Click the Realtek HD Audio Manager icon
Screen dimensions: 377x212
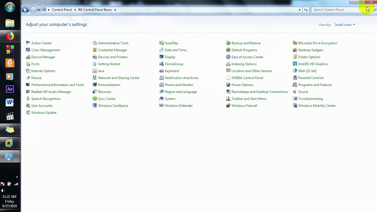(28, 92)
